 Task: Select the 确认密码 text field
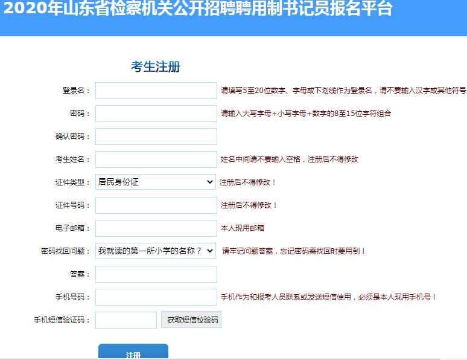pyautogui.click(x=156, y=137)
